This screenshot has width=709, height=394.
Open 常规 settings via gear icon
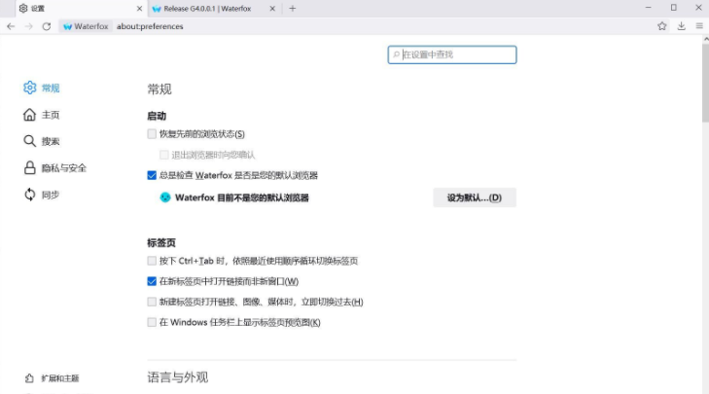tap(30, 88)
